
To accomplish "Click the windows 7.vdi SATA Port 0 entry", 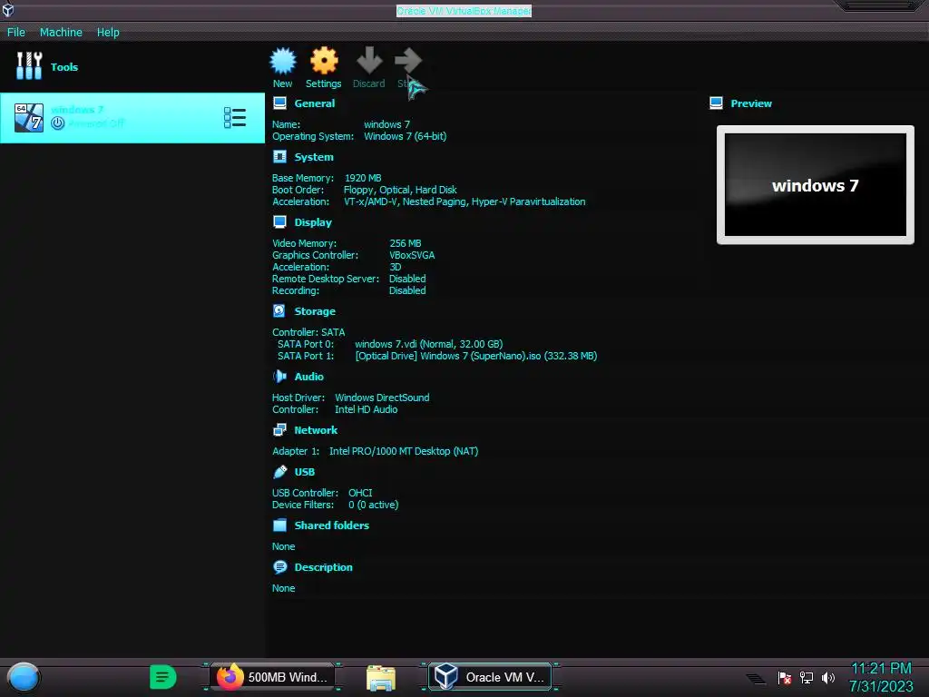I will click(x=429, y=344).
